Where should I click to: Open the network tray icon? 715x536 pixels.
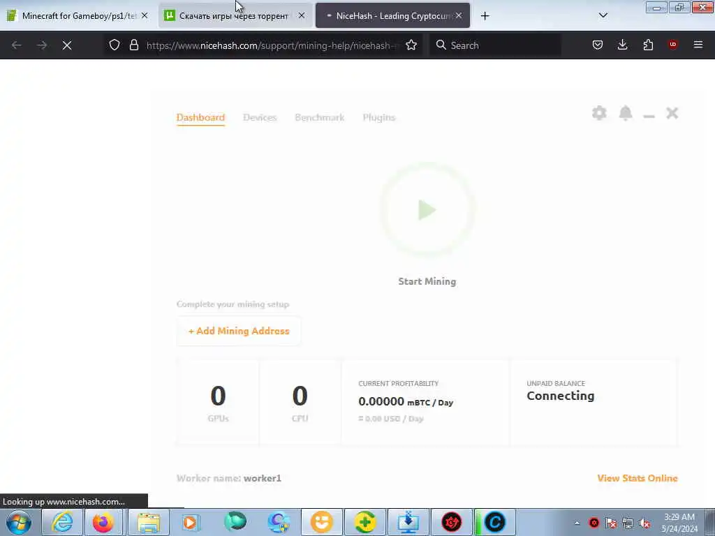point(628,523)
